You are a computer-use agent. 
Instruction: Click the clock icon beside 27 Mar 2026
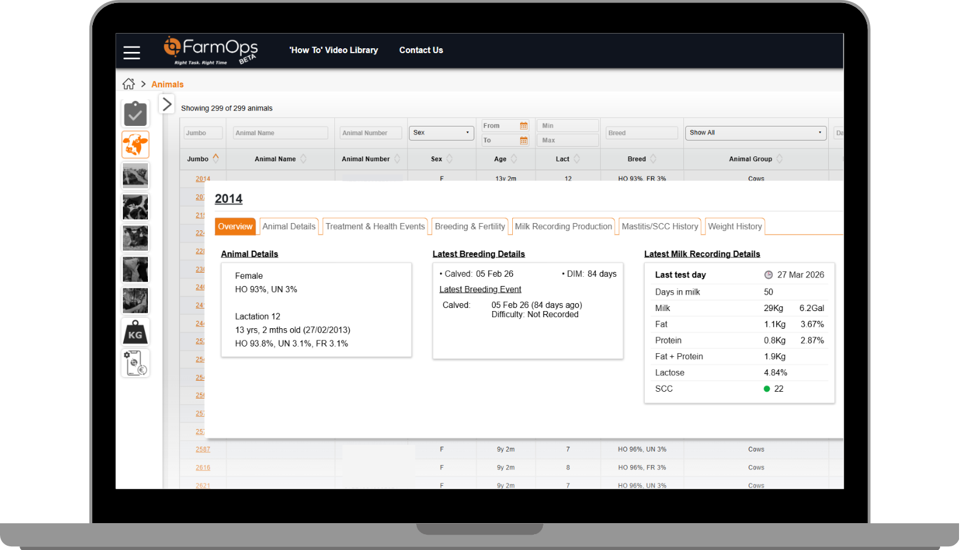[x=768, y=275]
